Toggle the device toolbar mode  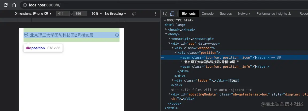click(172, 14)
